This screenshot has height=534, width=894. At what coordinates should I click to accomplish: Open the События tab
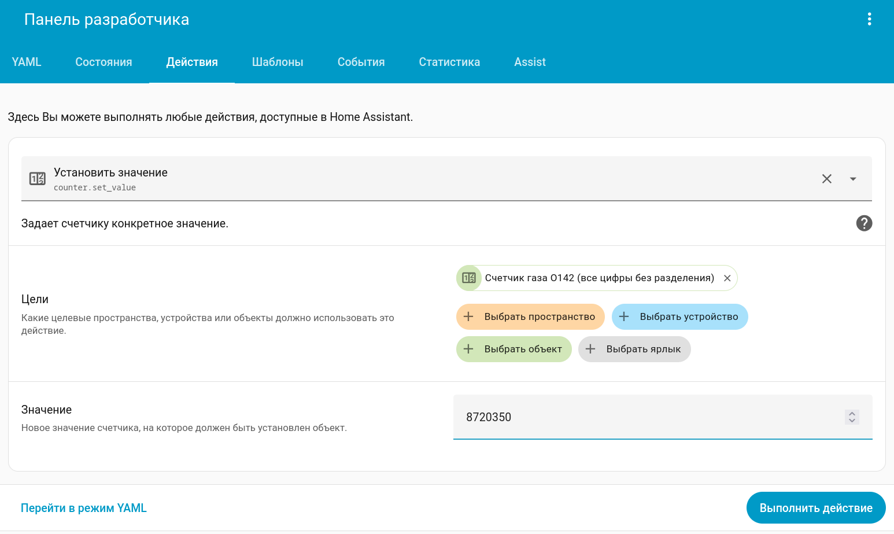tap(361, 62)
